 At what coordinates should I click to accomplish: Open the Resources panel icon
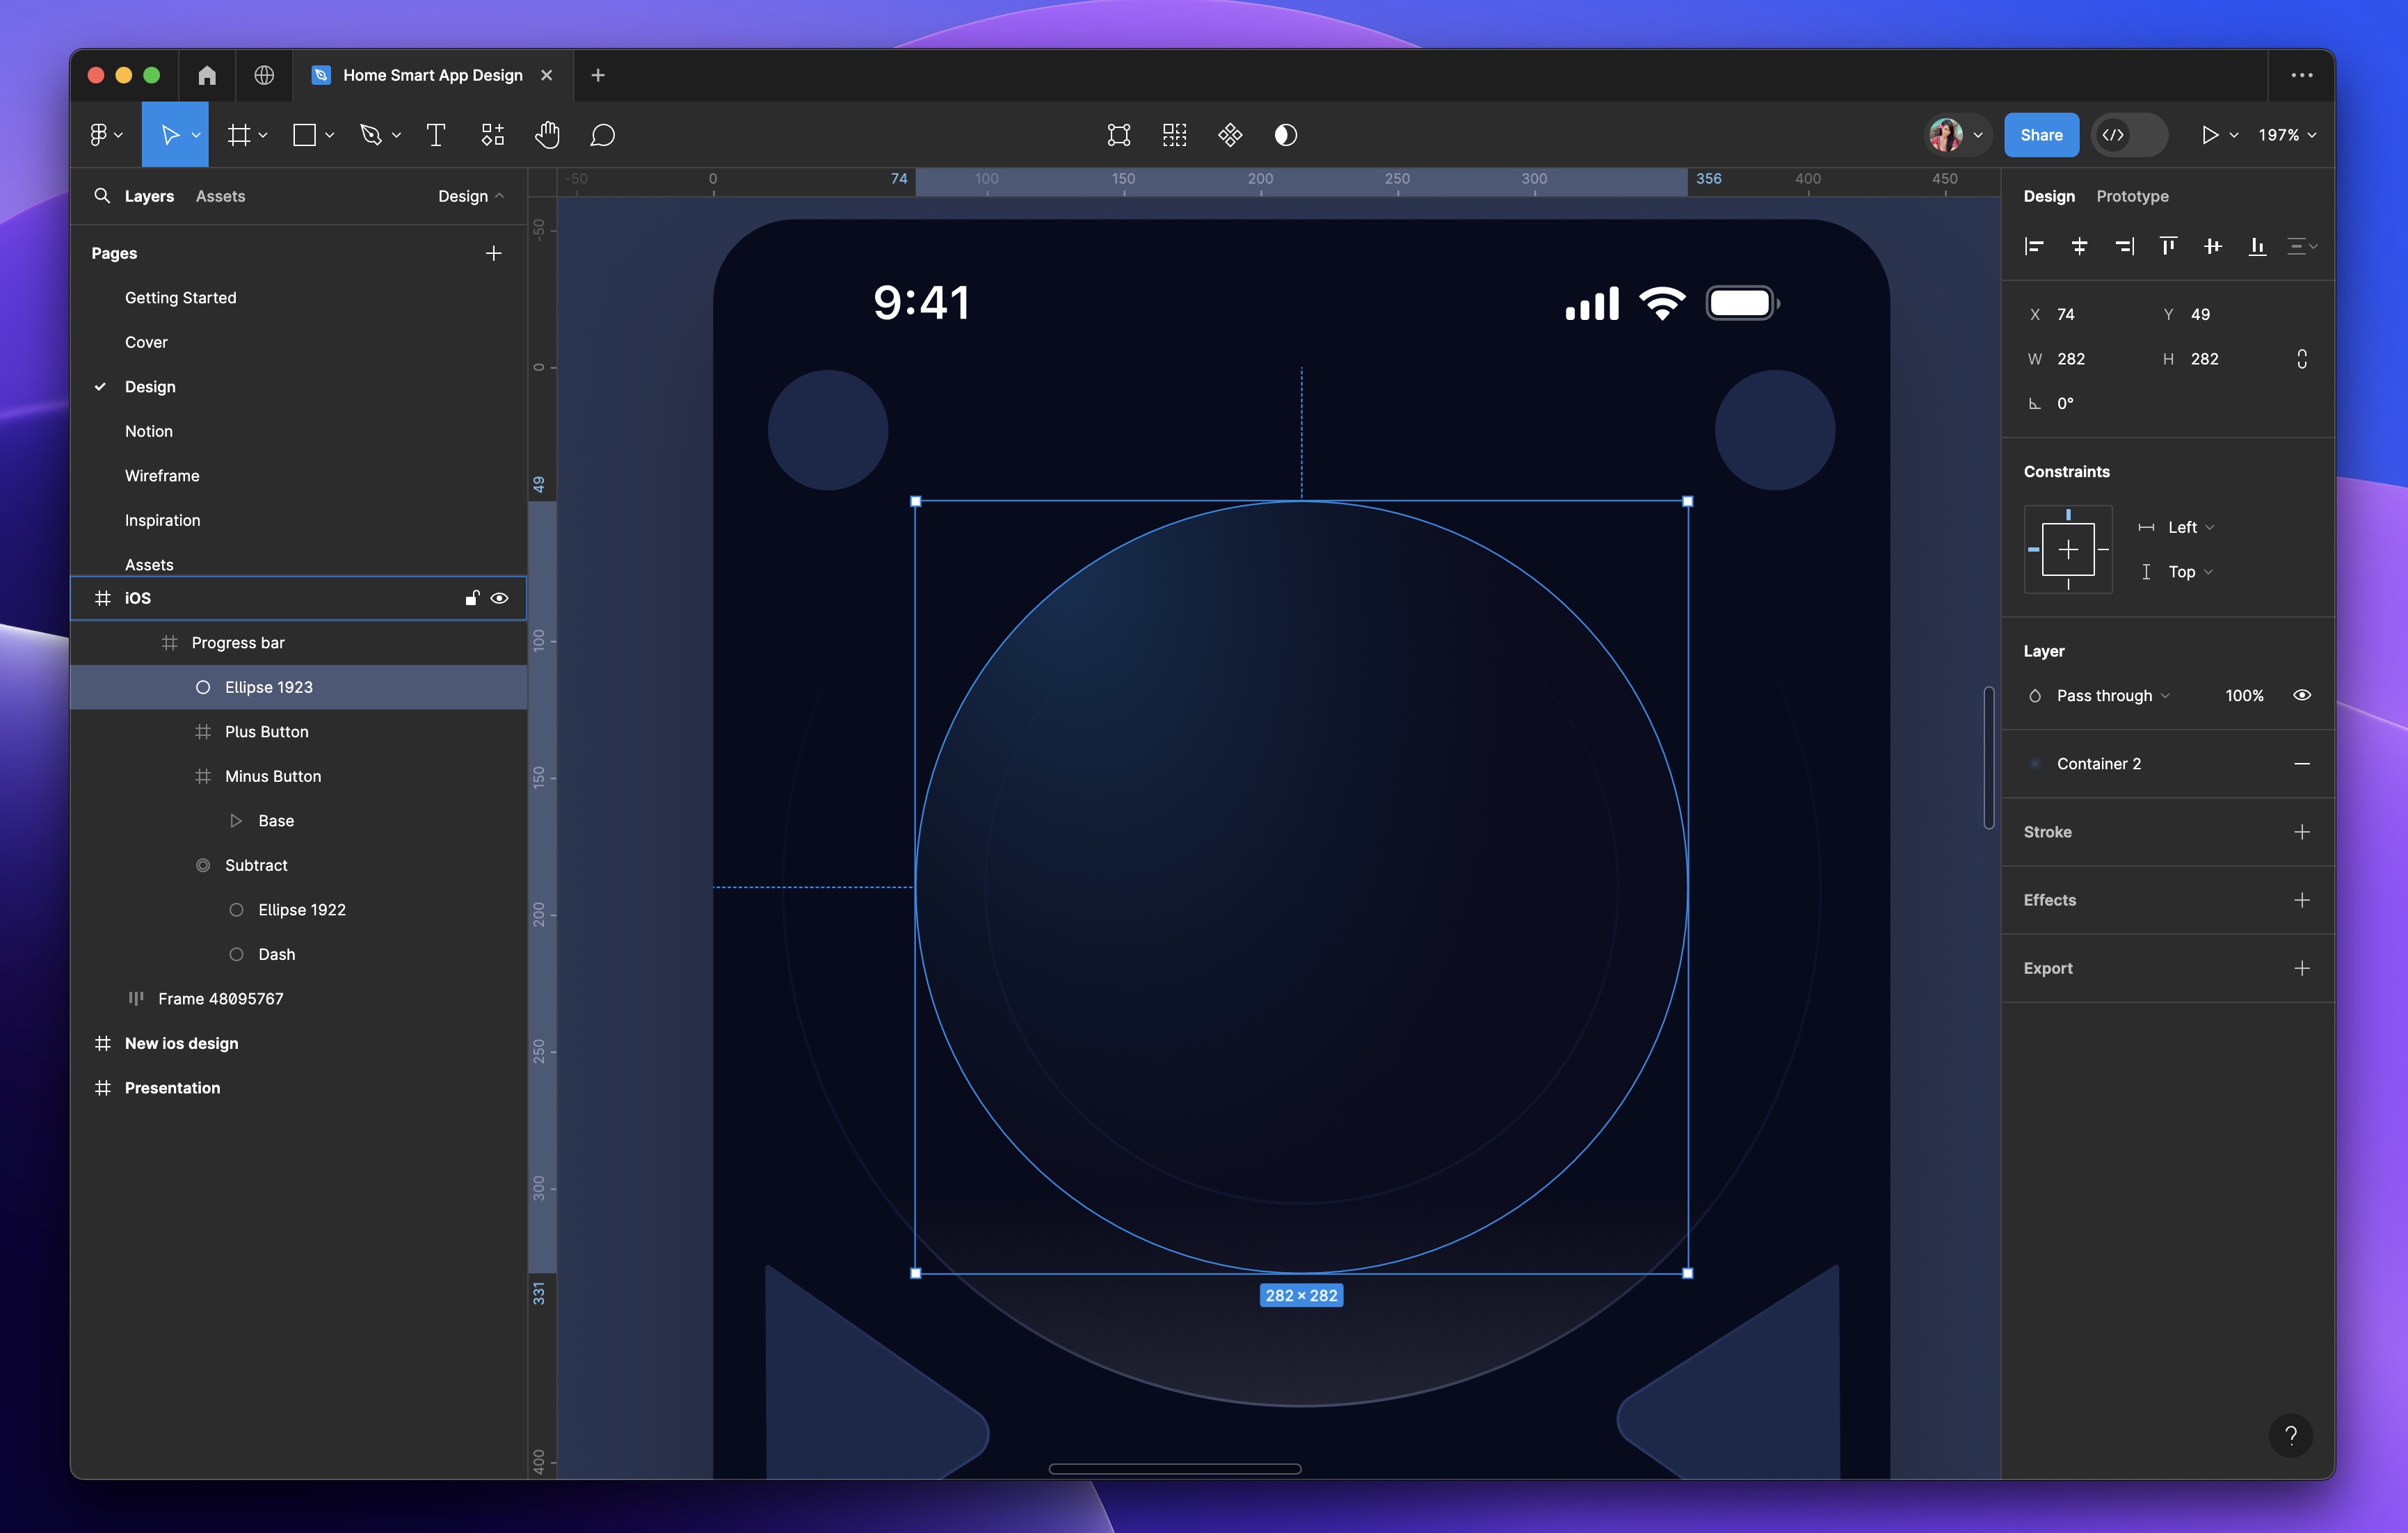(492, 134)
